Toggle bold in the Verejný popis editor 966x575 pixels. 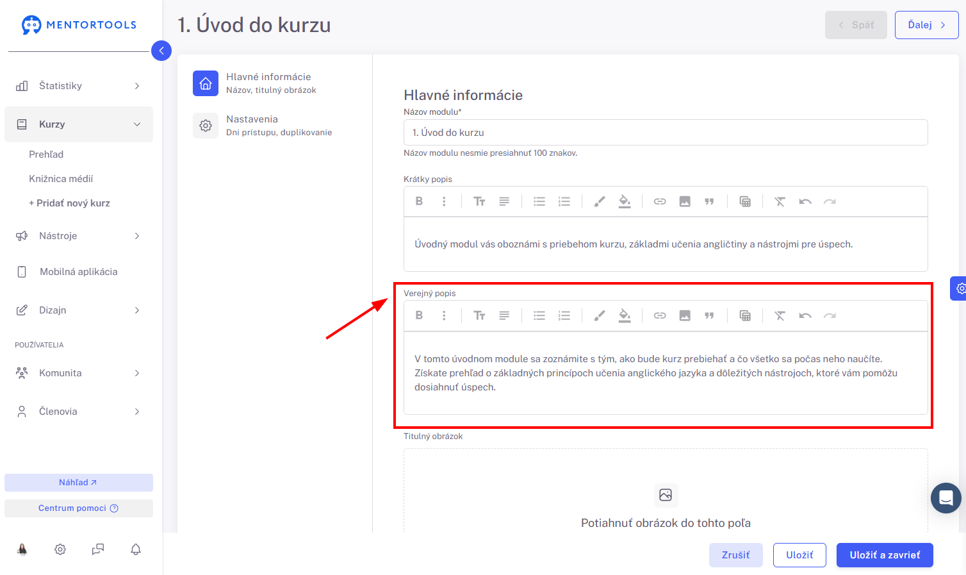click(419, 315)
